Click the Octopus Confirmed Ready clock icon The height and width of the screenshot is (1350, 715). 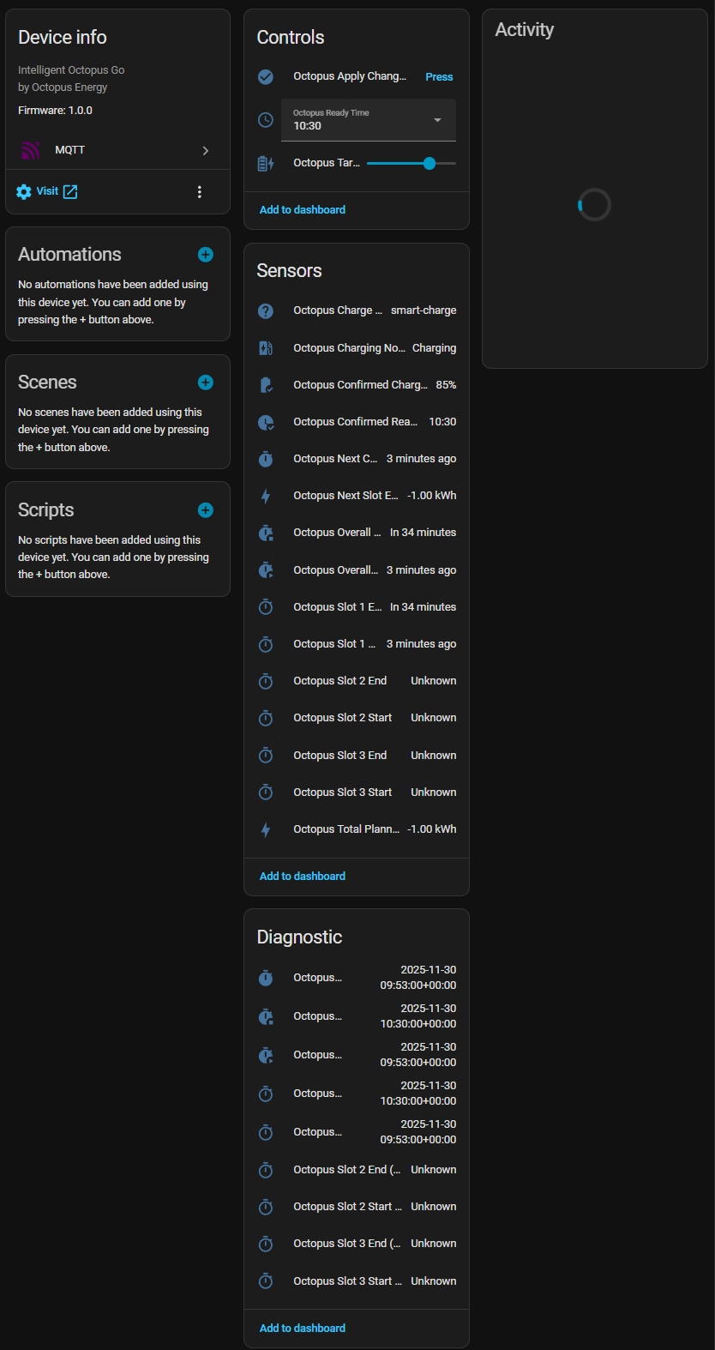pyautogui.click(x=266, y=422)
